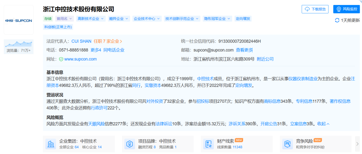Open 专利信息 patent link
The image size is (362, 154).
[304, 101]
